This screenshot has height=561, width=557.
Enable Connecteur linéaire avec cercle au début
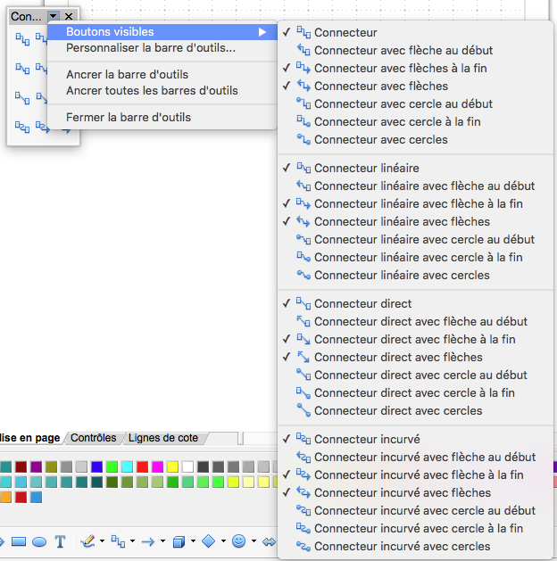[416, 239]
